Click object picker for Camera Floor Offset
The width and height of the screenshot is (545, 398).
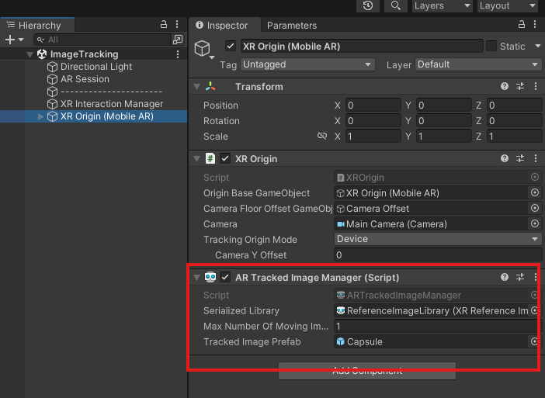pos(535,208)
